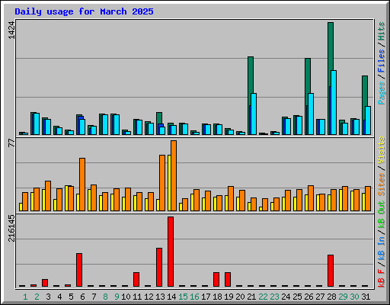Select the yellow Visits bar for day 14
The image size is (390, 305).
169,183
